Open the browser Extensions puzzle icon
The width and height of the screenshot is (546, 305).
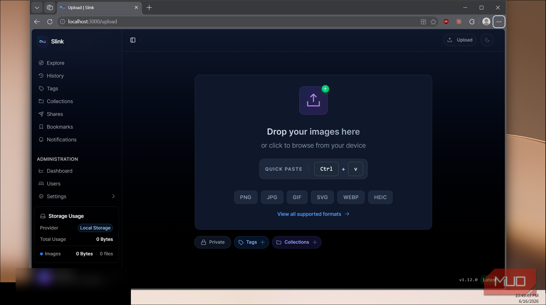[x=472, y=22]
